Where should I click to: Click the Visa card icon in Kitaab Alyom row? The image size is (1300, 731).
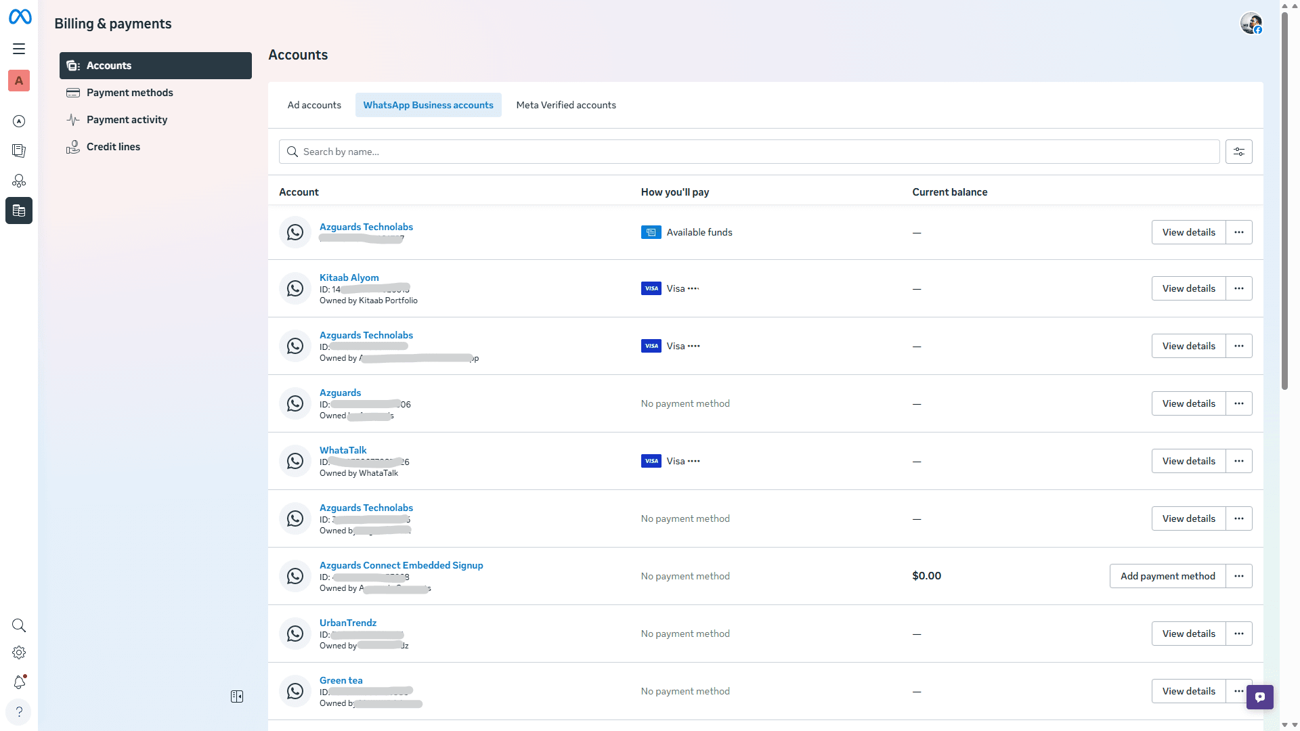pyautogui.click(x=651, y=288)
